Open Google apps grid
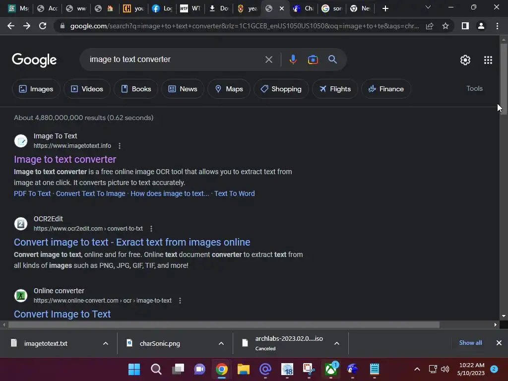508x381 pixels. pos(488,60)
